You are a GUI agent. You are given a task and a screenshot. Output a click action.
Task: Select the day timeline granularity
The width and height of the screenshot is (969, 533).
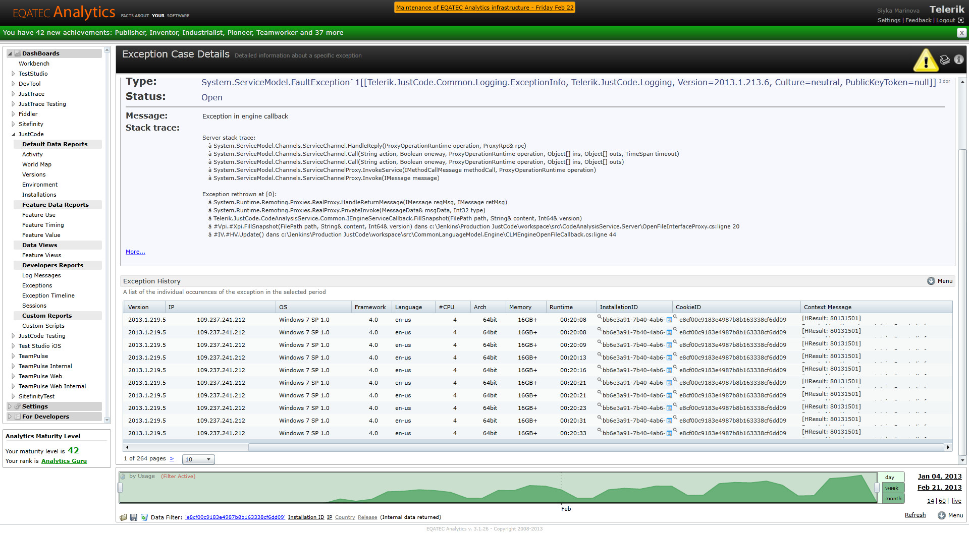pos(891,477)
